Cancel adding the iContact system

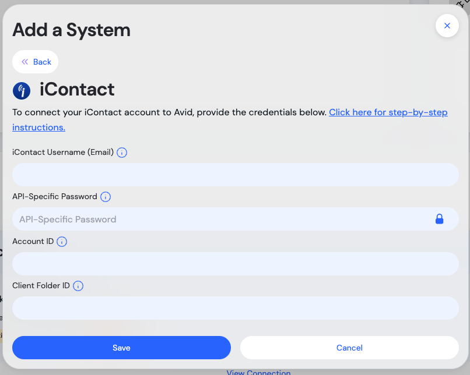(x=349, y=348)
